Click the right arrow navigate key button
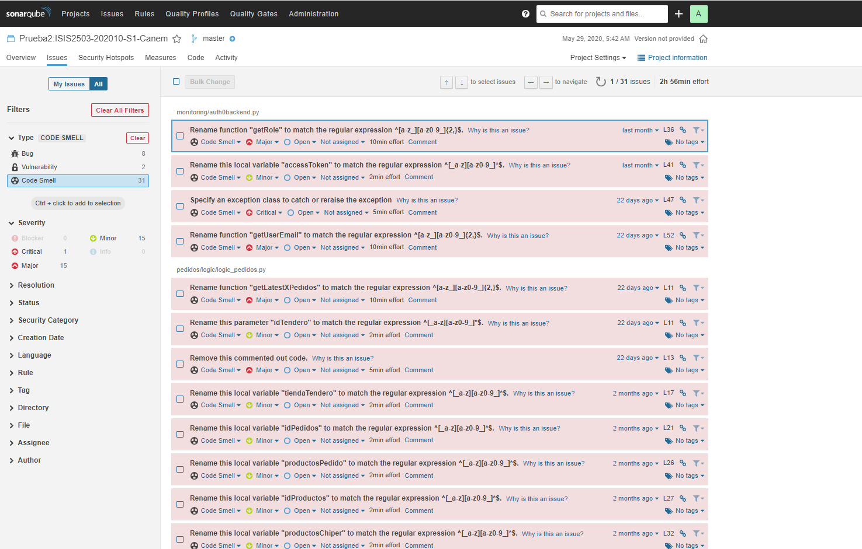 (x=546, y=82)
